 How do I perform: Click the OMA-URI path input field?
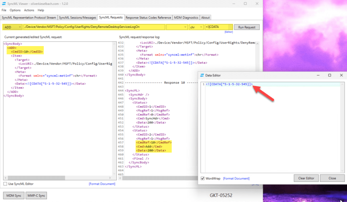[x=94, y=27]
